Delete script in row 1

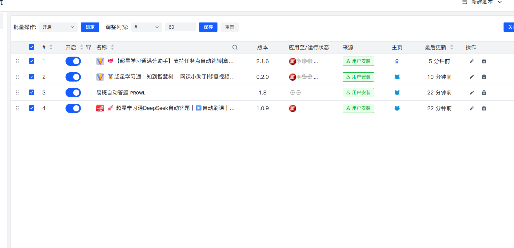(484, 61)
